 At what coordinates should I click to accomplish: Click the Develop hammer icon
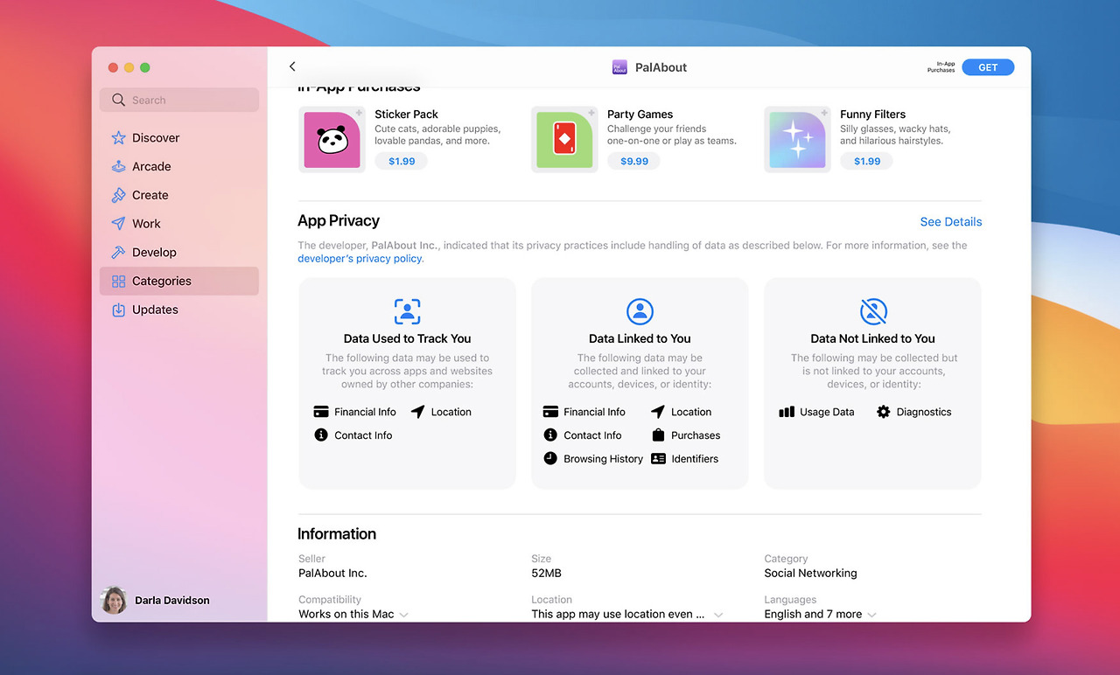(x=119, y=253)
